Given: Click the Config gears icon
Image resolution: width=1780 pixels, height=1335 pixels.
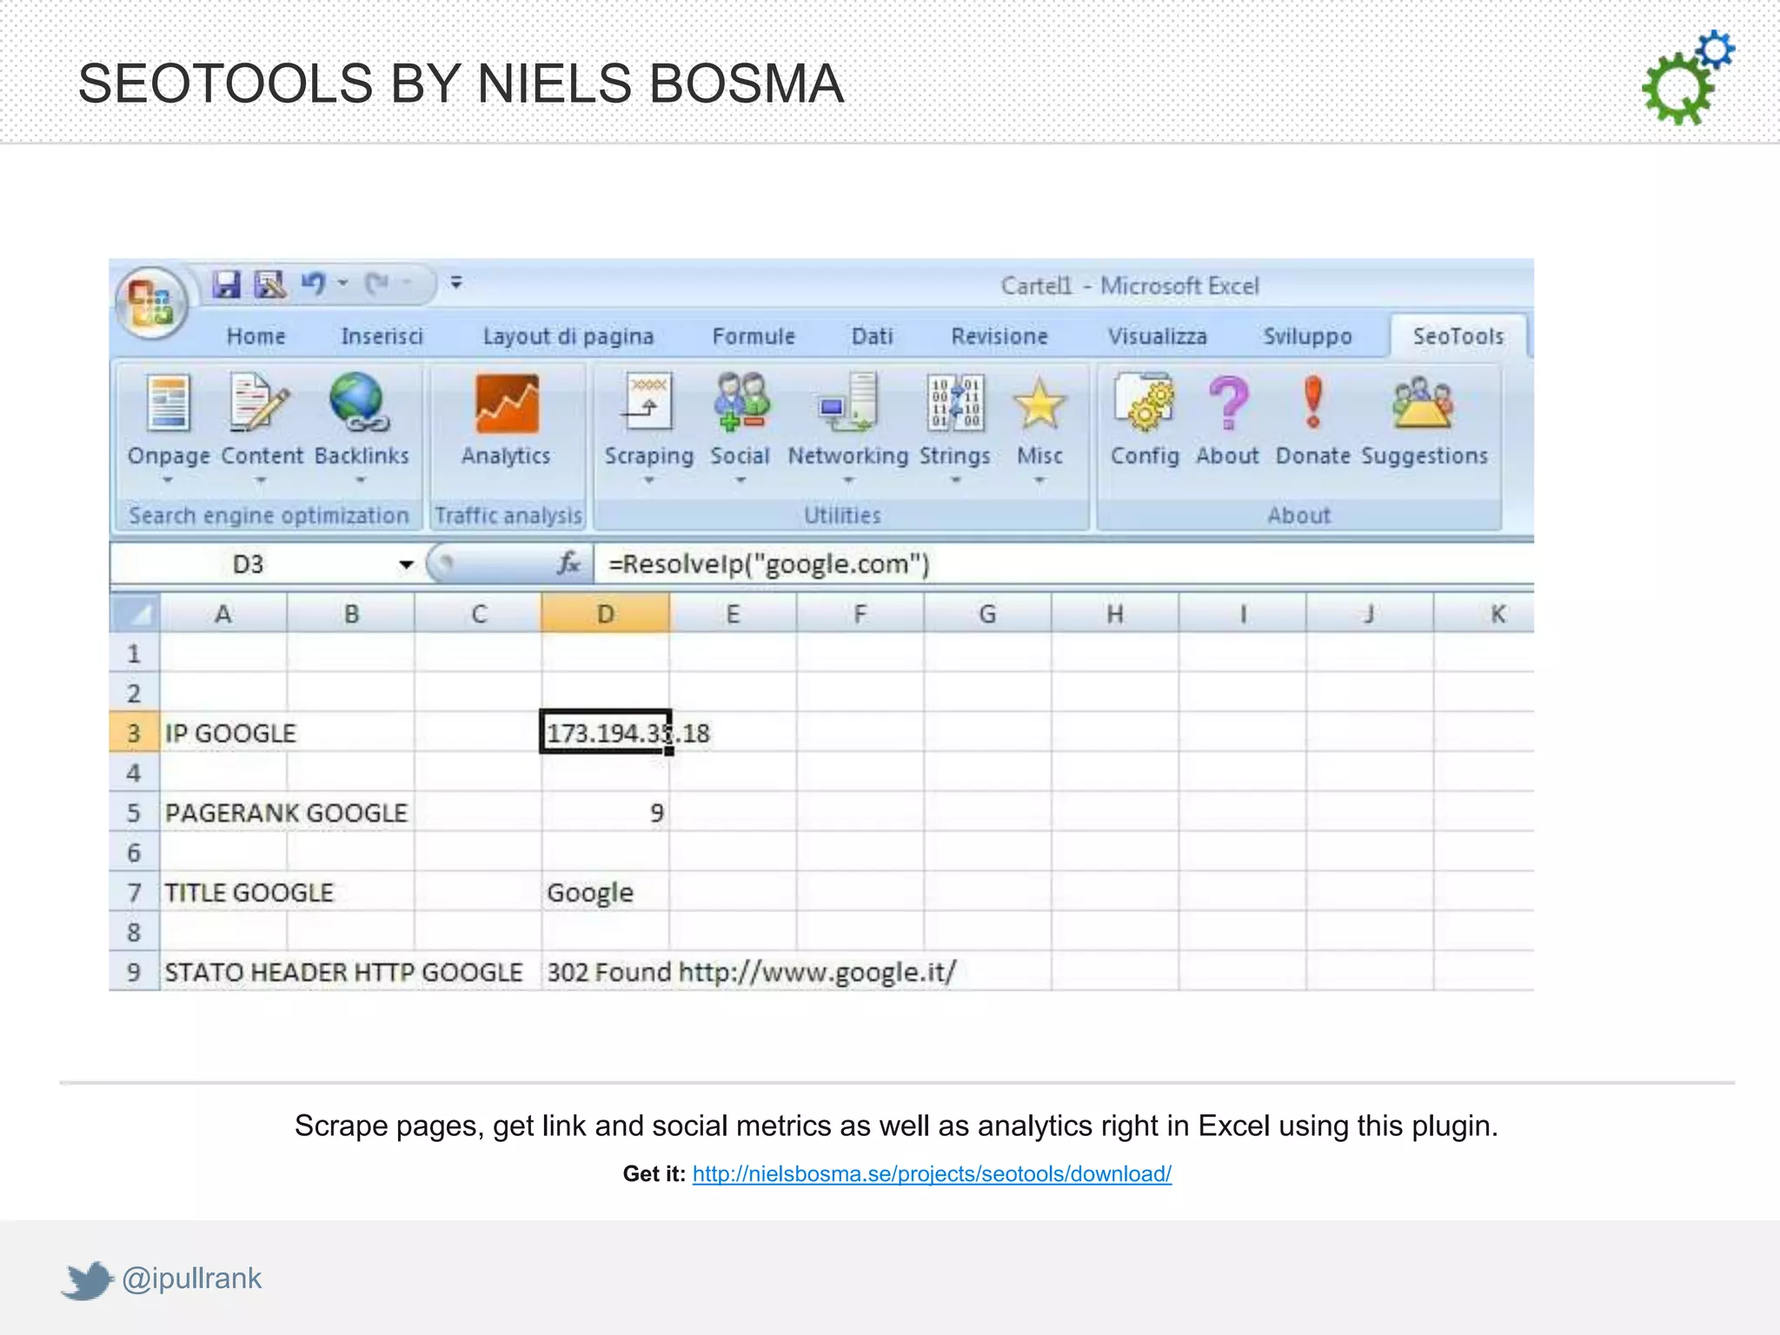Looking at the screenshot, I should (1145, 402).
